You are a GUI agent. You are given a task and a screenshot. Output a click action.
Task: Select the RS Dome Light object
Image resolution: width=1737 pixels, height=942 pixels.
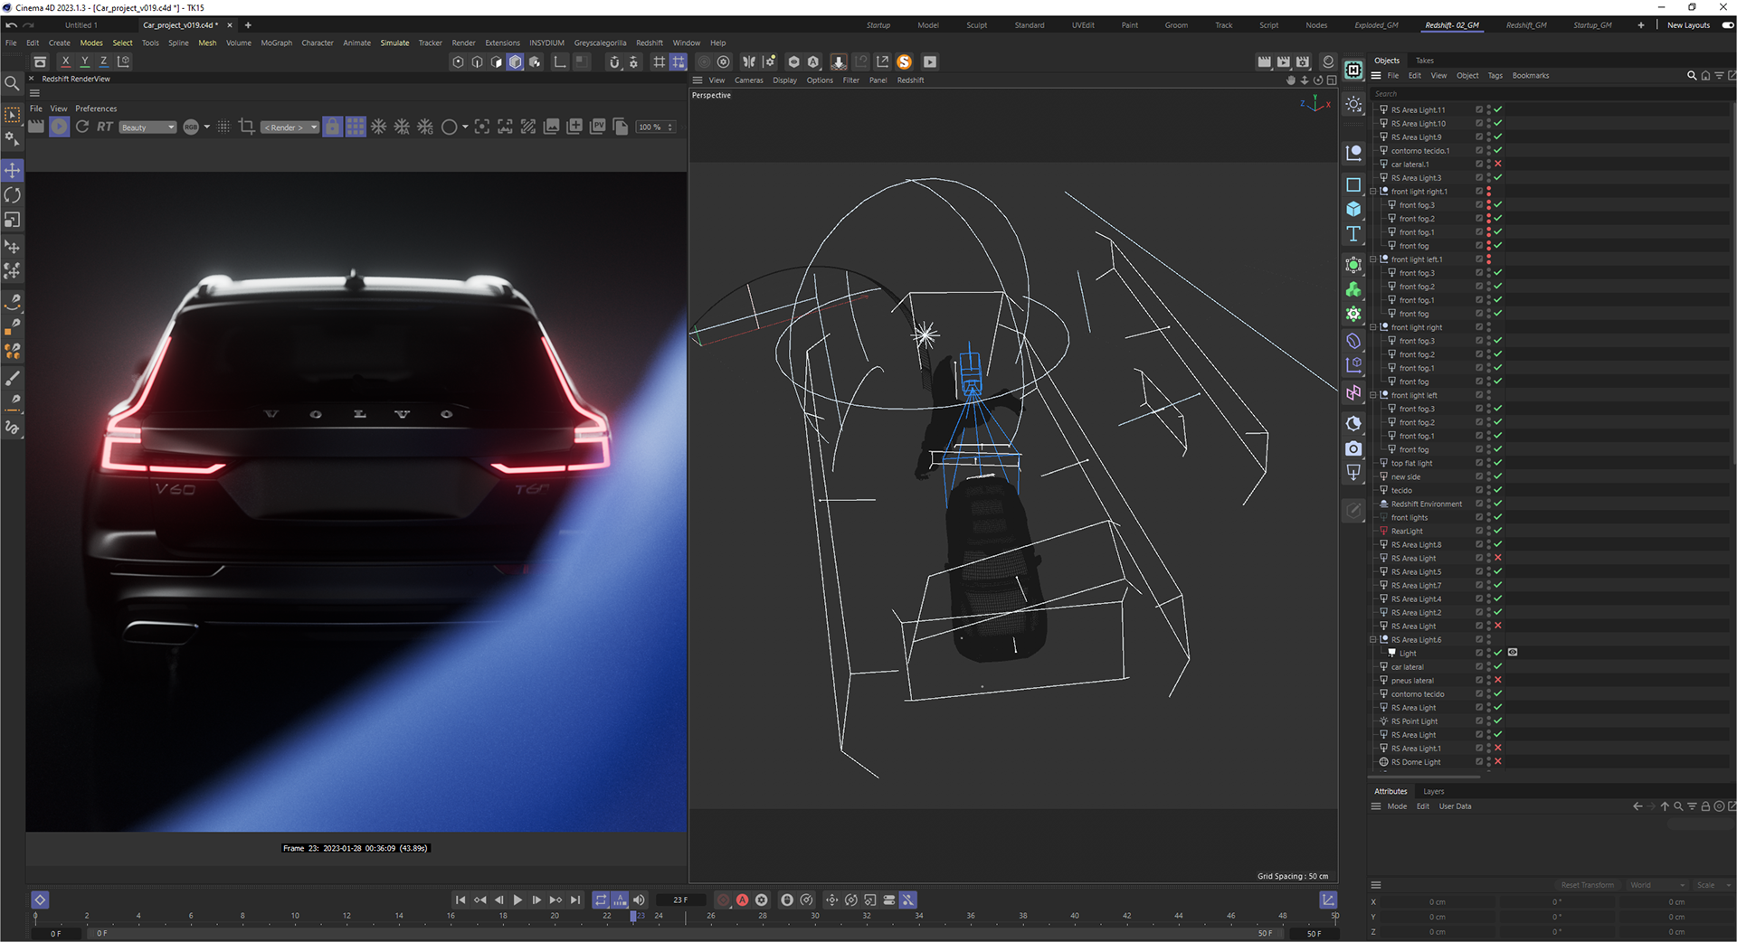(x=1416, y=762)
